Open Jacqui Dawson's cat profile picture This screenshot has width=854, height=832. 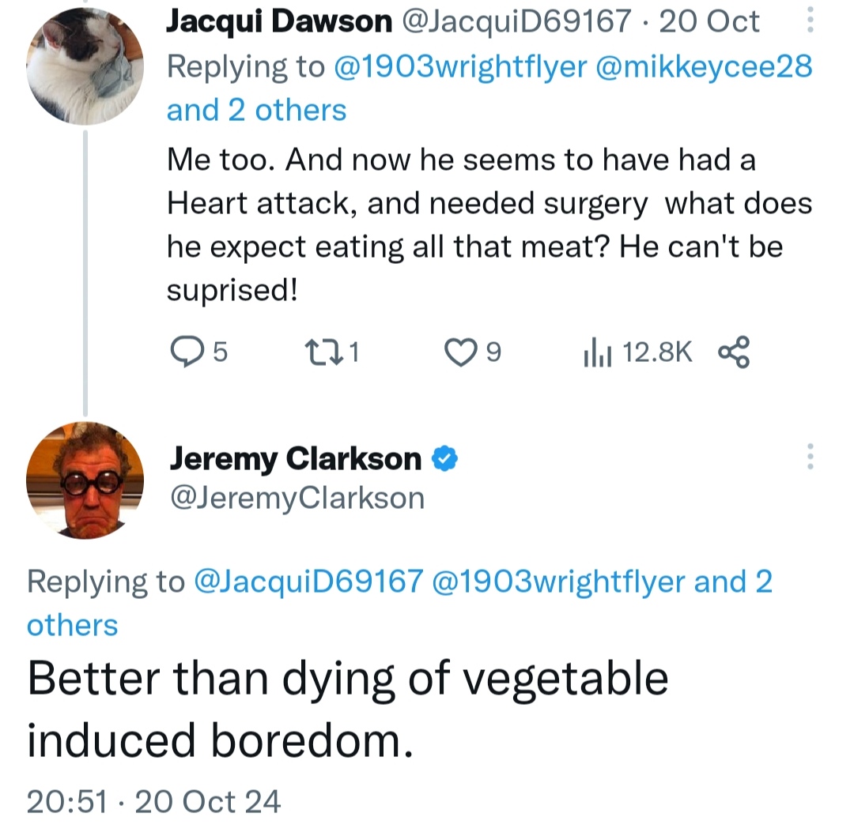85,65
